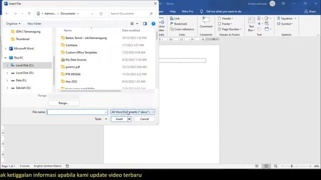Viewport: 321px width, 180px height.
Task: Click the macro recording status bar icon
Action: click(67, 166)
